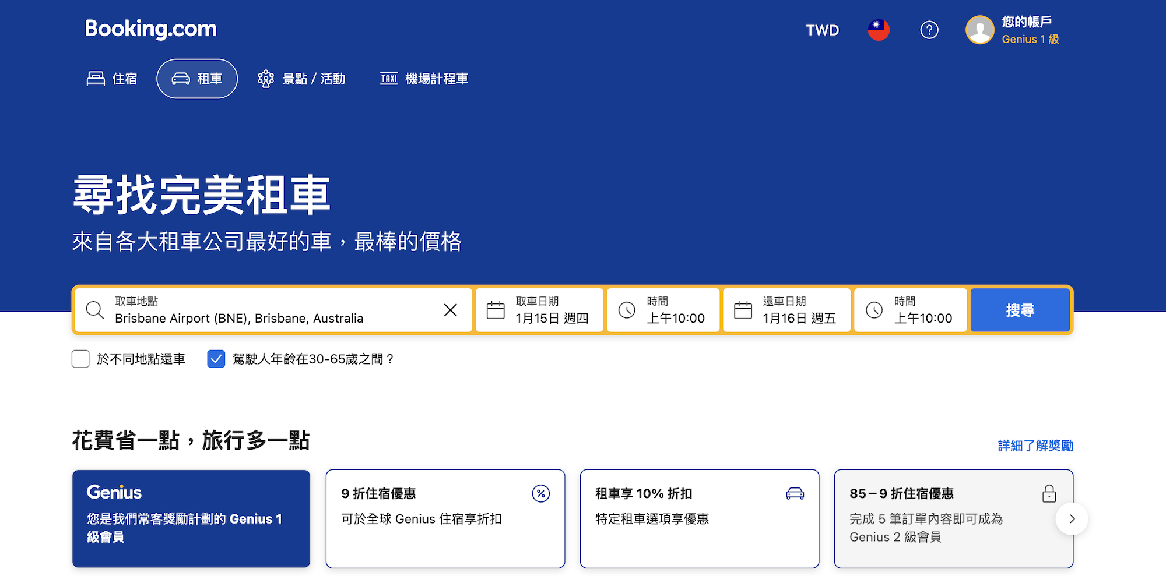Enable 於不同地點還車 checkbox
The width and height of the screenshot is (1166, 583).
[x=80, y=359]
